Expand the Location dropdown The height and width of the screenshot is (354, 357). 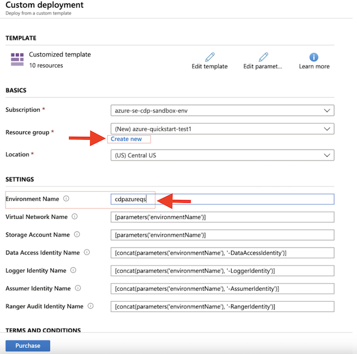[x=222, y=155]
